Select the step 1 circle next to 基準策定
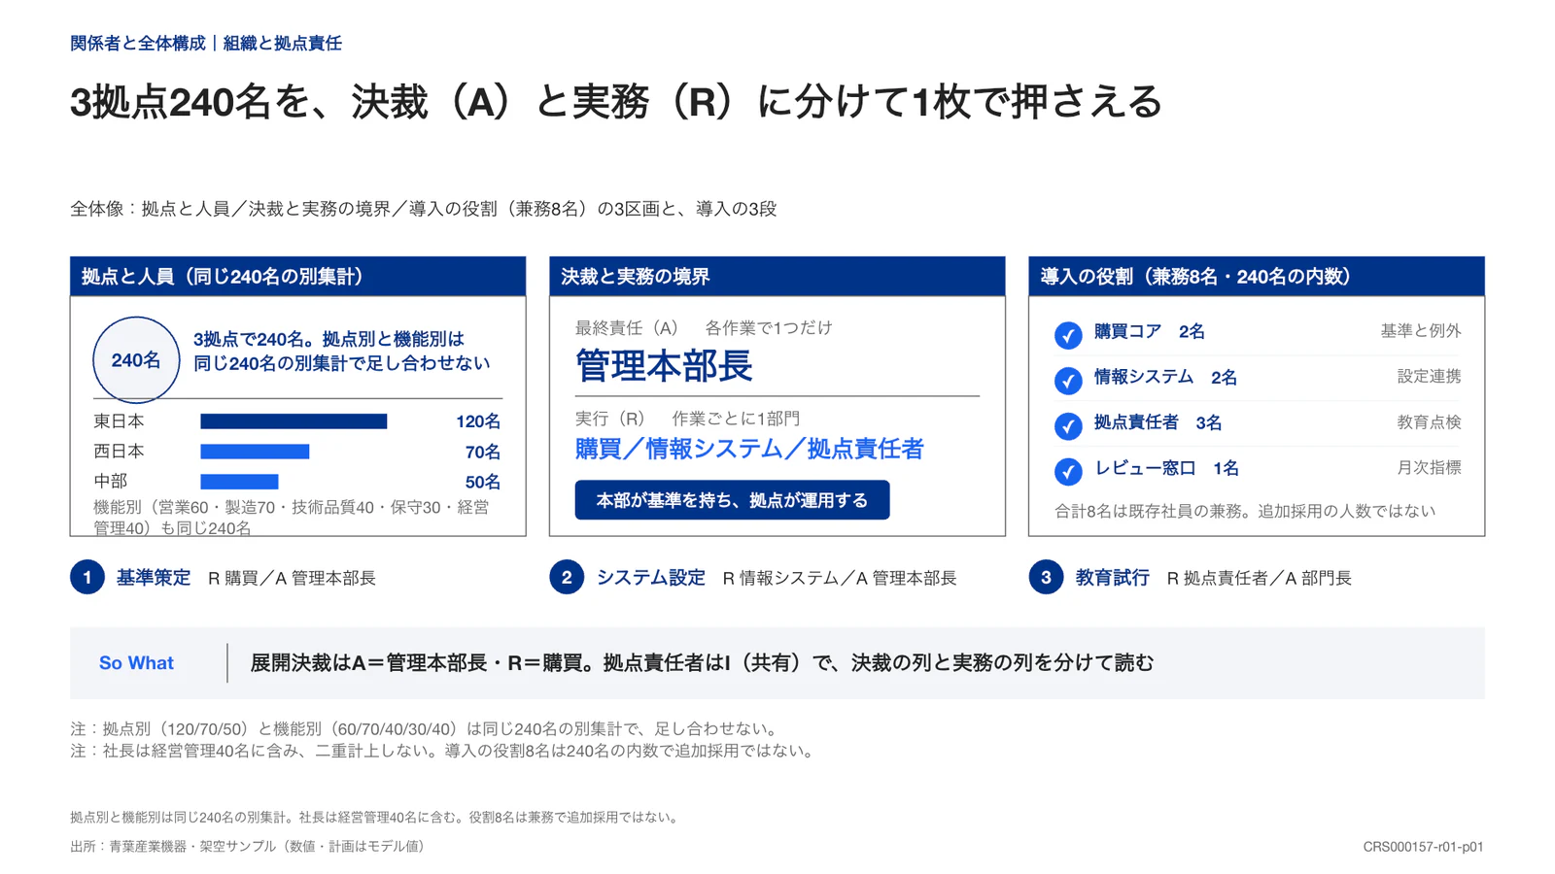Image resolution: width=1555 pixels, height=874 pixels. click(87, 578)
